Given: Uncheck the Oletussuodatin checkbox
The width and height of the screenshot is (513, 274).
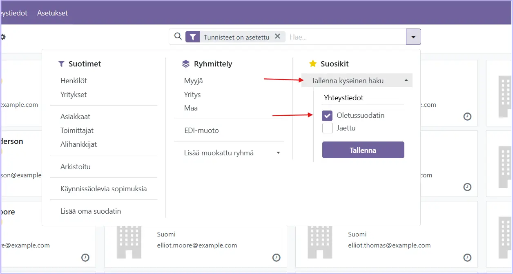Looking at the screenshot, I should pos(328,116).
